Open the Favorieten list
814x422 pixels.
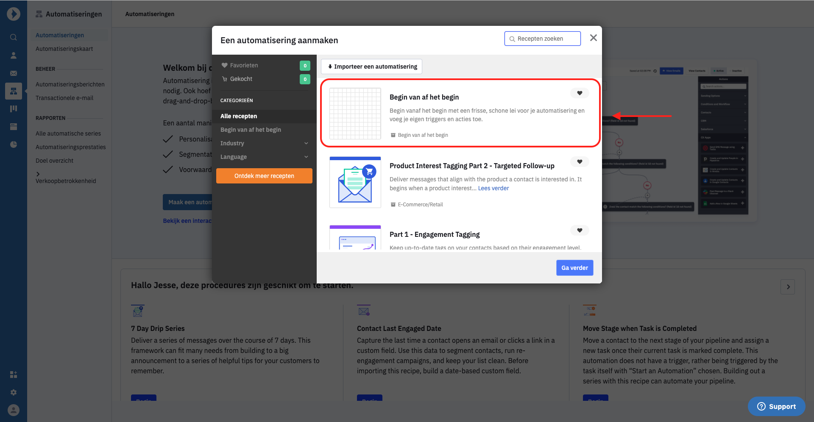(x=265, y=65)
